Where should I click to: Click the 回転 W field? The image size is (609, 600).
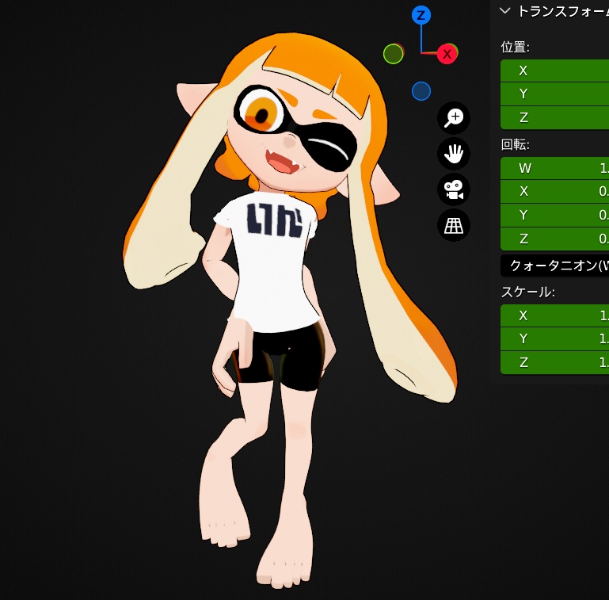click(555, 168)
